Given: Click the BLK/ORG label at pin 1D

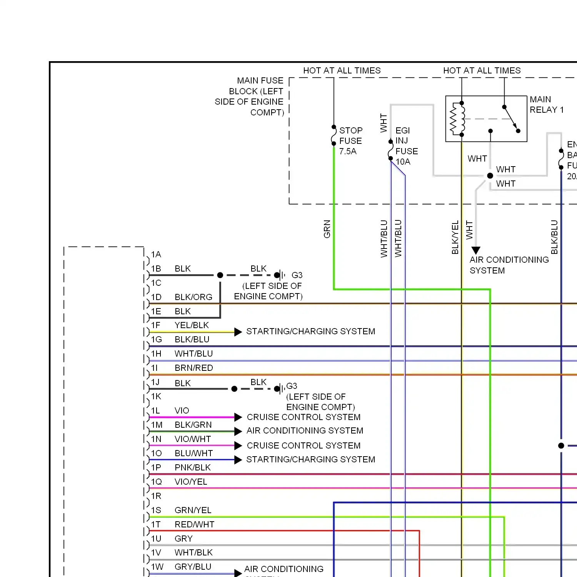Looking at the screenshot, I should pyautogui.click(x=193, y=297).
